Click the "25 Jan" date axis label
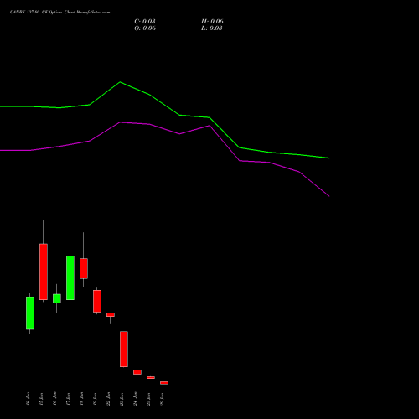Image resolution: width=419 pixels, height=419 pixels. click(148, 399)
